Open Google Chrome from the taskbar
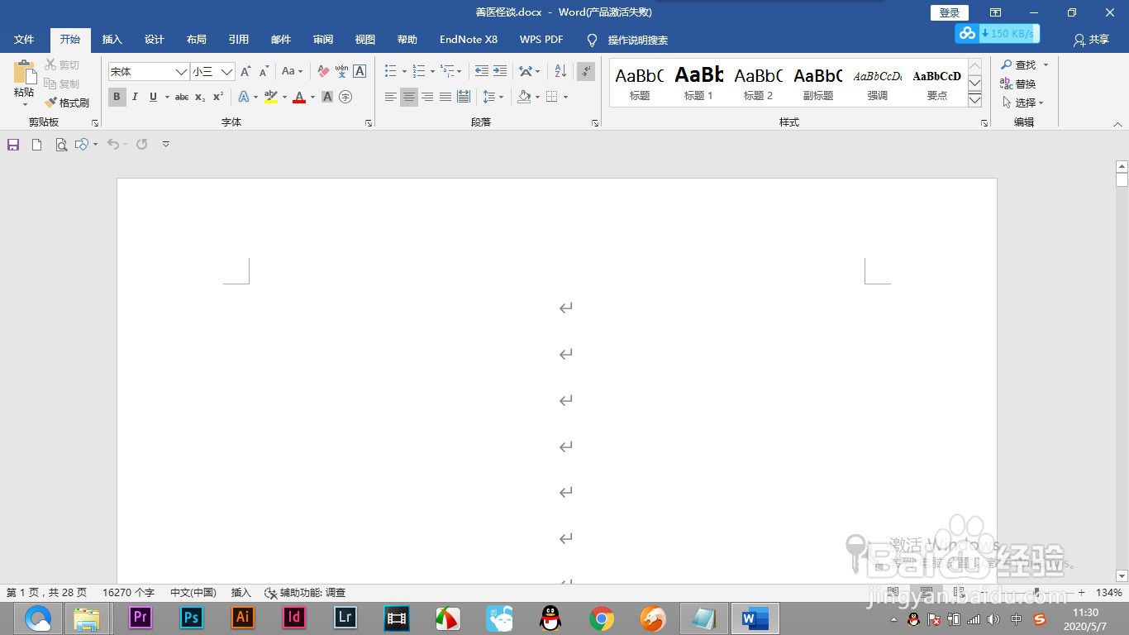 (602, 618)
